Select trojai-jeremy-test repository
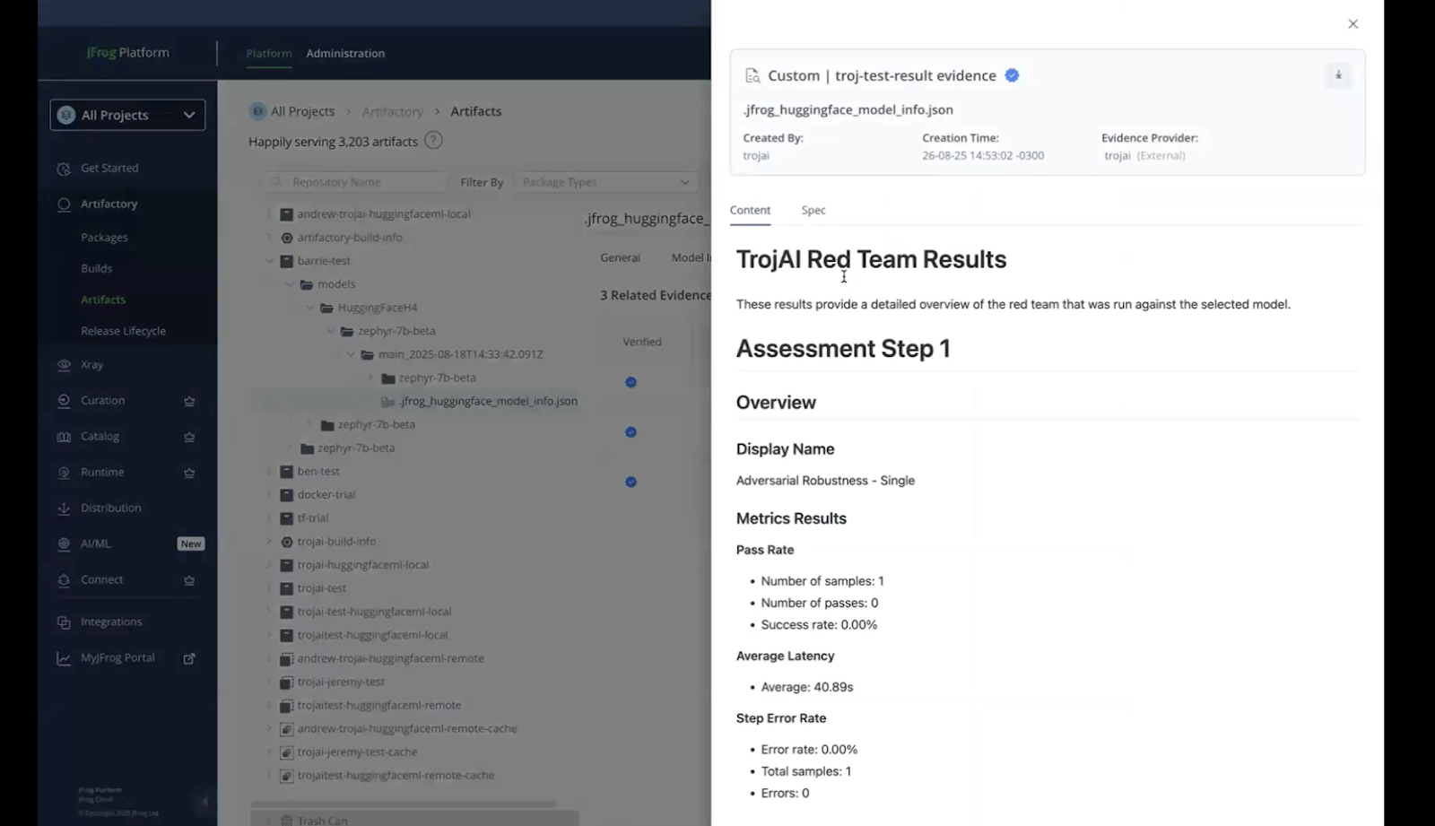The width and height of the screenshot is (1435, 826). 341,682
